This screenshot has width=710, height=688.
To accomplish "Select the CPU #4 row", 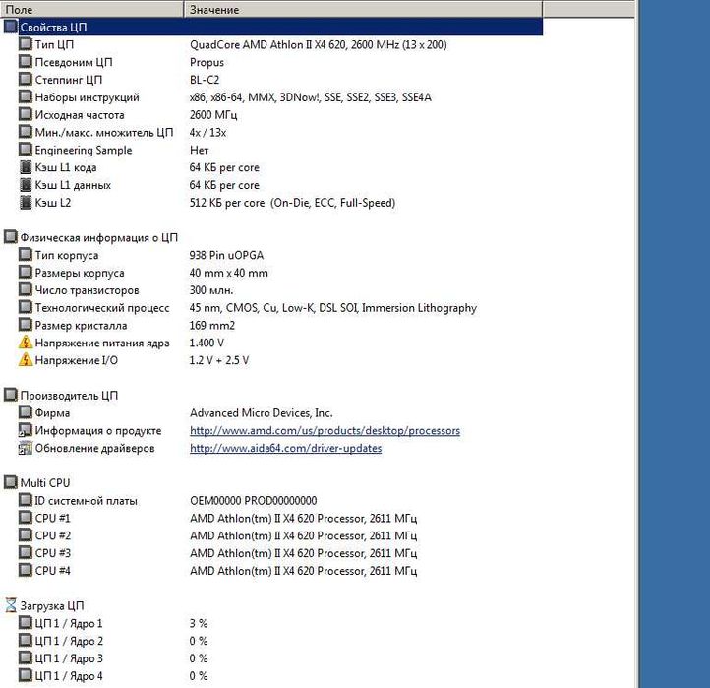I will (x=271, y=571).
